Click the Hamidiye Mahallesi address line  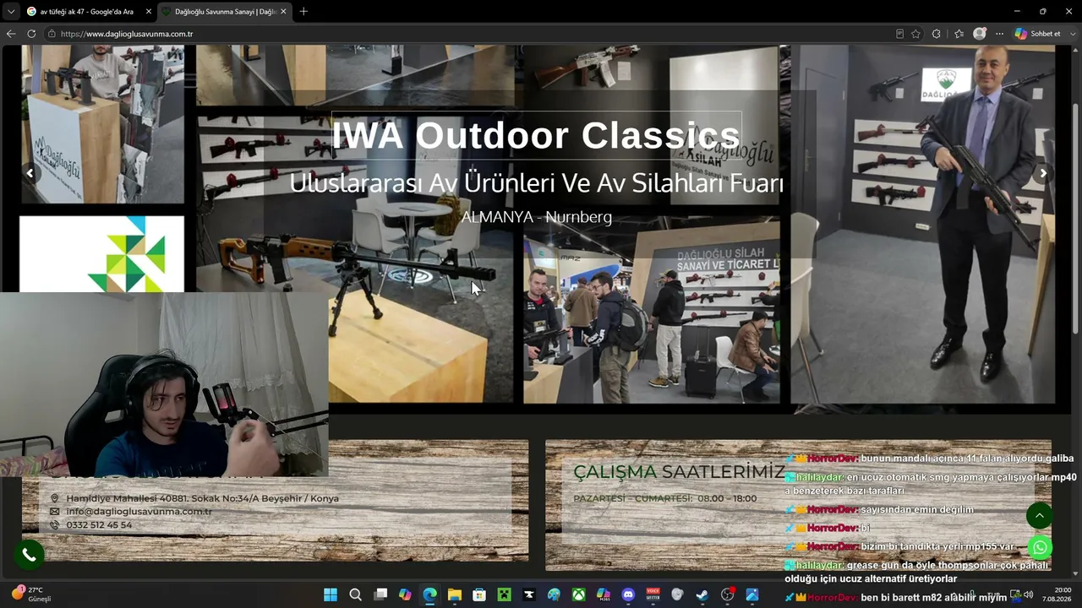202,498
